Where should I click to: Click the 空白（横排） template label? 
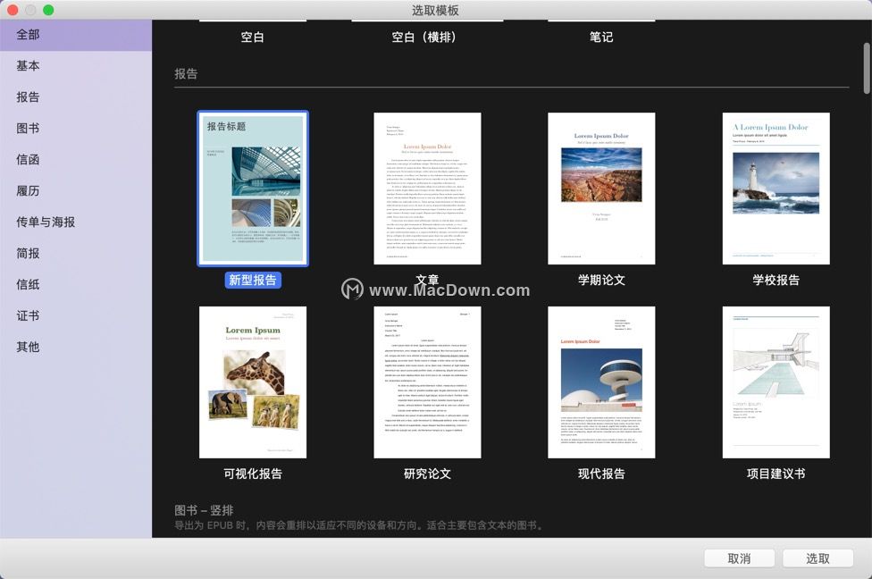(423, 38)
